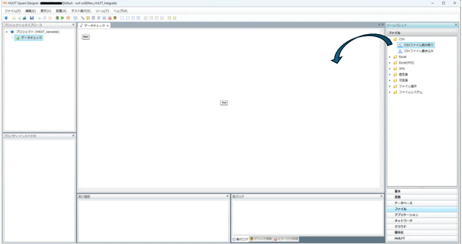462x244 pixels.
Task: Open the bottom ファイル palette category
Action: [422, 209]
